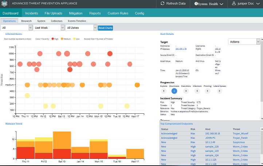Switch to the Incidents tab

pyautogui.click(x=31, y=13)
